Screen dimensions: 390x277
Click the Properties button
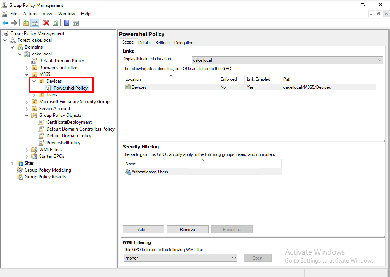click(x=232, y=230)
